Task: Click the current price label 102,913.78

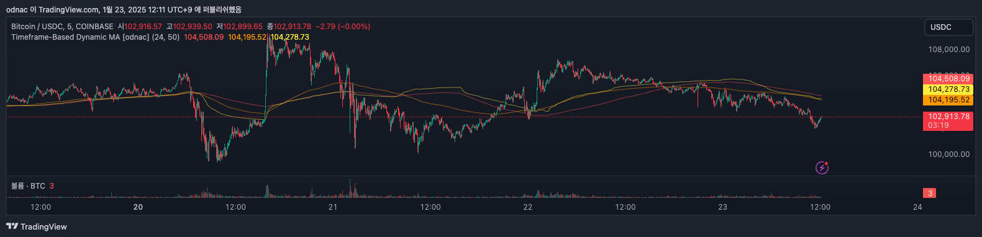Action: [948, 120]
